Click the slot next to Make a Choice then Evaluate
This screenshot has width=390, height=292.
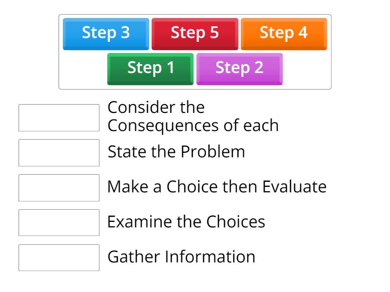click(x=59, y=188)
